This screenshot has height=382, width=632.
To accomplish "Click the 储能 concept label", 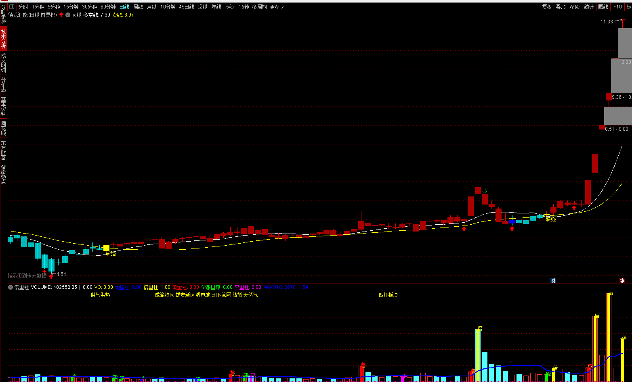I will coord(237,295).
